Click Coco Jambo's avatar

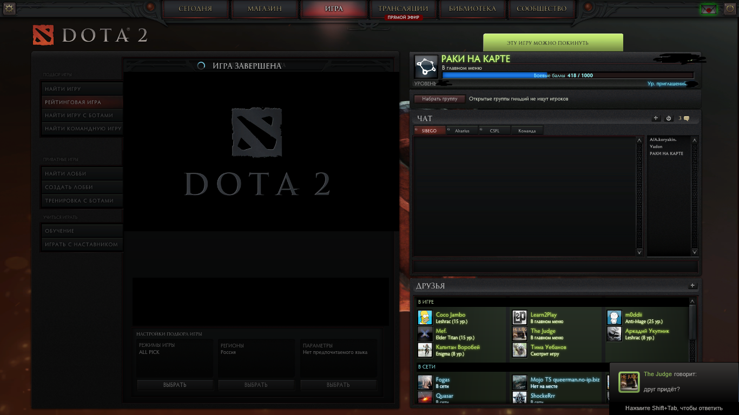[425, 318]
